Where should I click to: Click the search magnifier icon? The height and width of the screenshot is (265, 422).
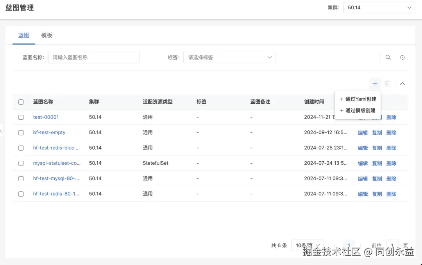(x=388, y=57)
